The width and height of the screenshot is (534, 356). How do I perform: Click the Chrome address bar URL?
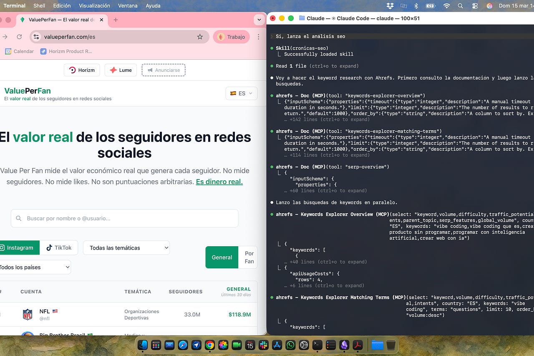tap(70, 37)
